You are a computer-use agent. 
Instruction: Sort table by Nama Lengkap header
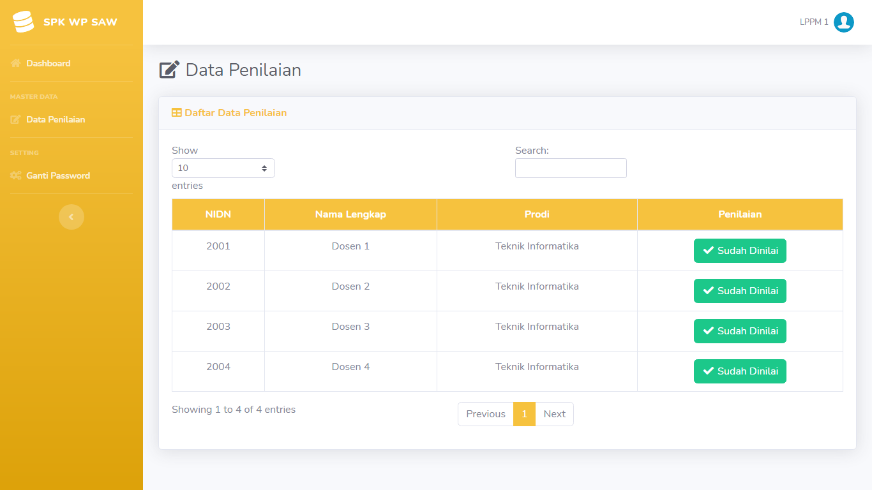(350, 214)
